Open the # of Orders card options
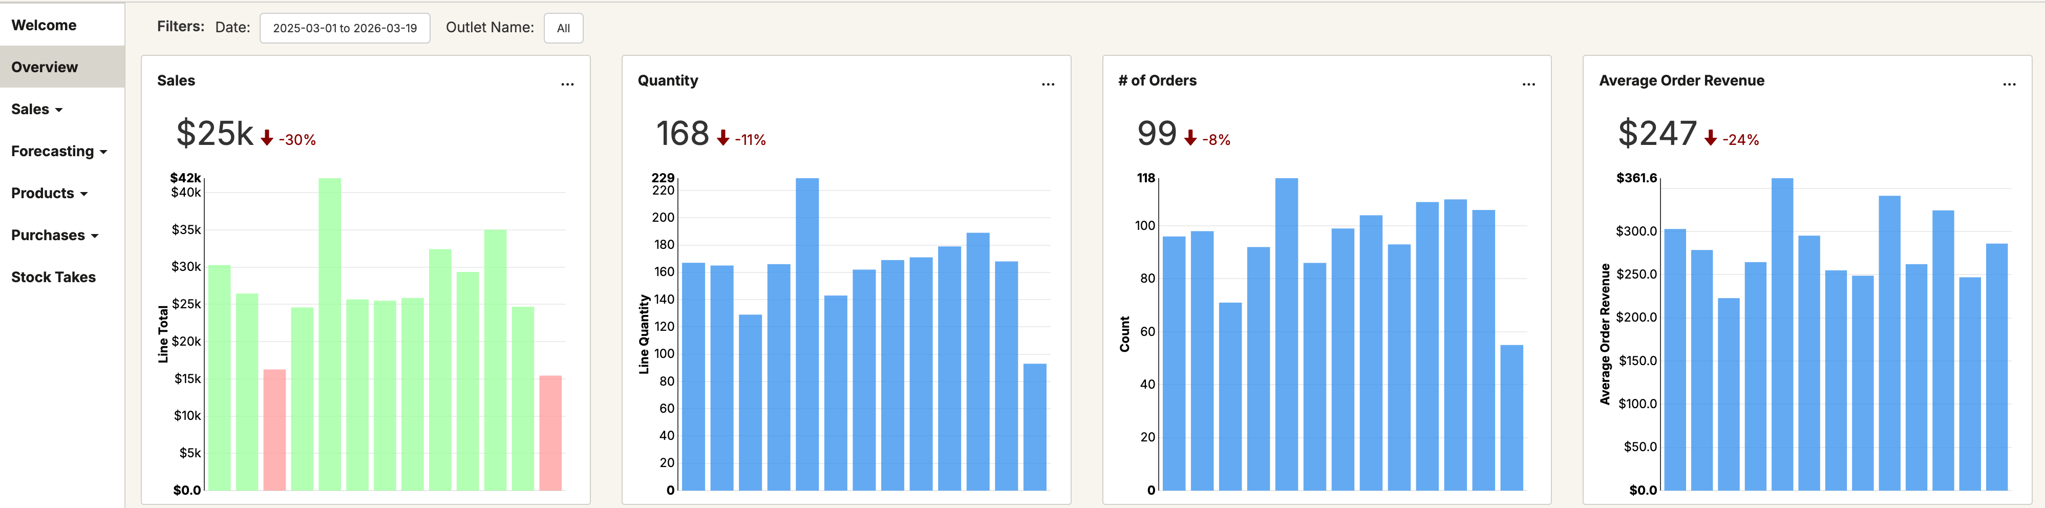 point(1528,83)
